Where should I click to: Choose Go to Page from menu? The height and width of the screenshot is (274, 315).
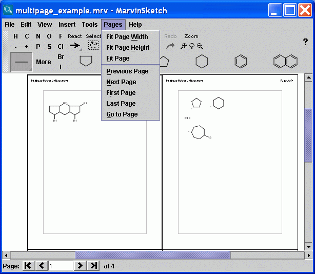pos(122,114)
